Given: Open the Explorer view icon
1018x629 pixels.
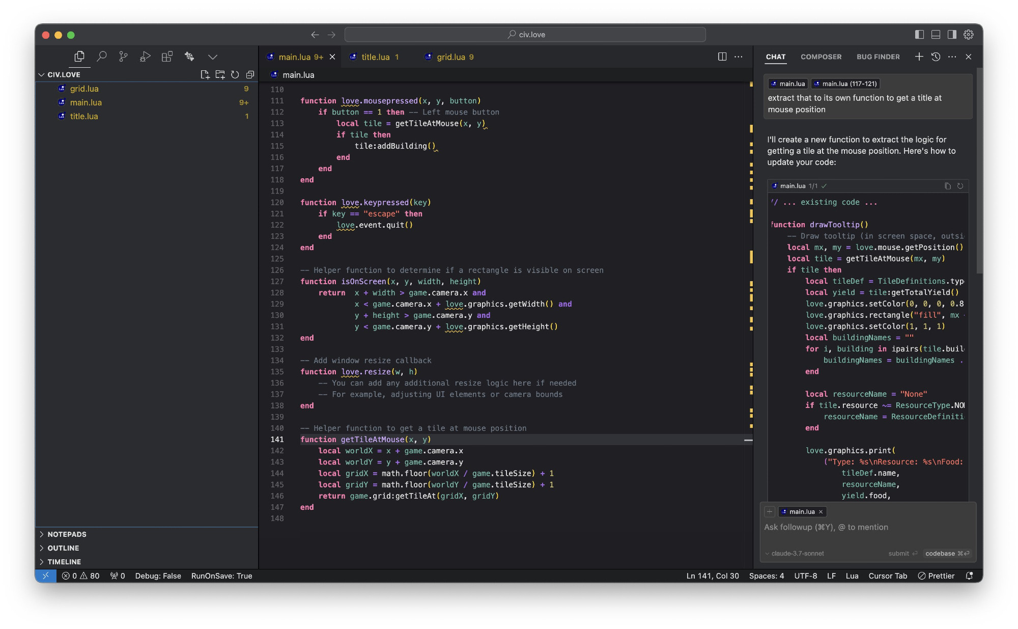Looking at the screenshot, I should [79, 57].
